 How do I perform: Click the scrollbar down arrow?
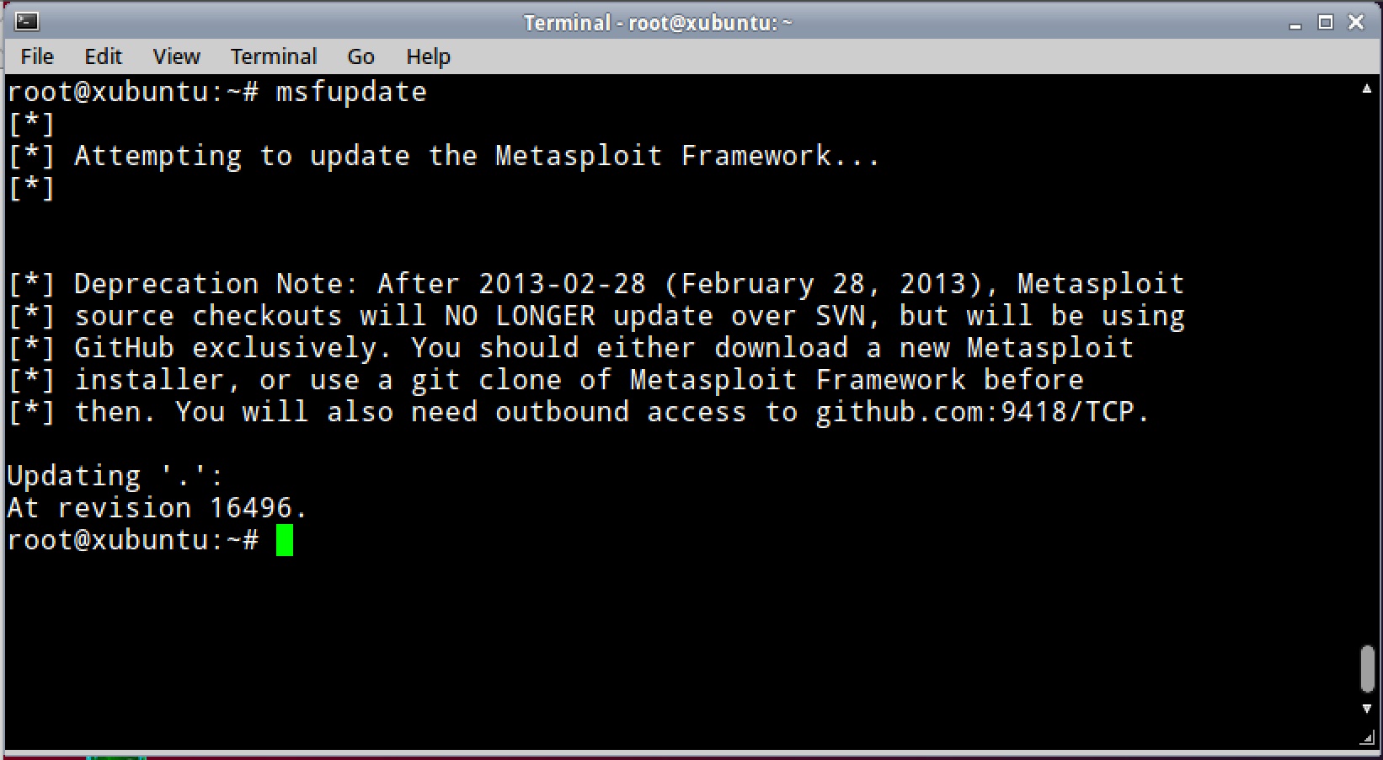pyautogui.click(x=1367, y=709)
